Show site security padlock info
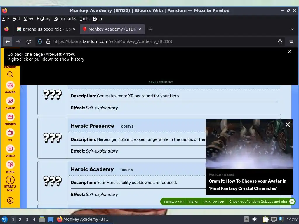This screenshot has height=224, width=299. pyautogui.click(x=48, y=41)
